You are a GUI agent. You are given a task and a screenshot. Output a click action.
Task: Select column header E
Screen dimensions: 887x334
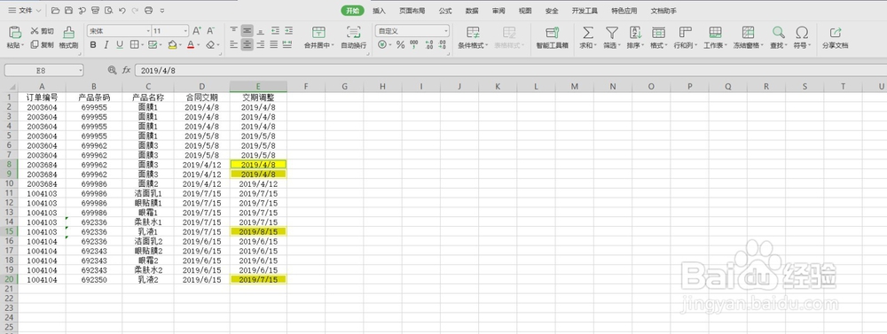(x=258, y=87)
